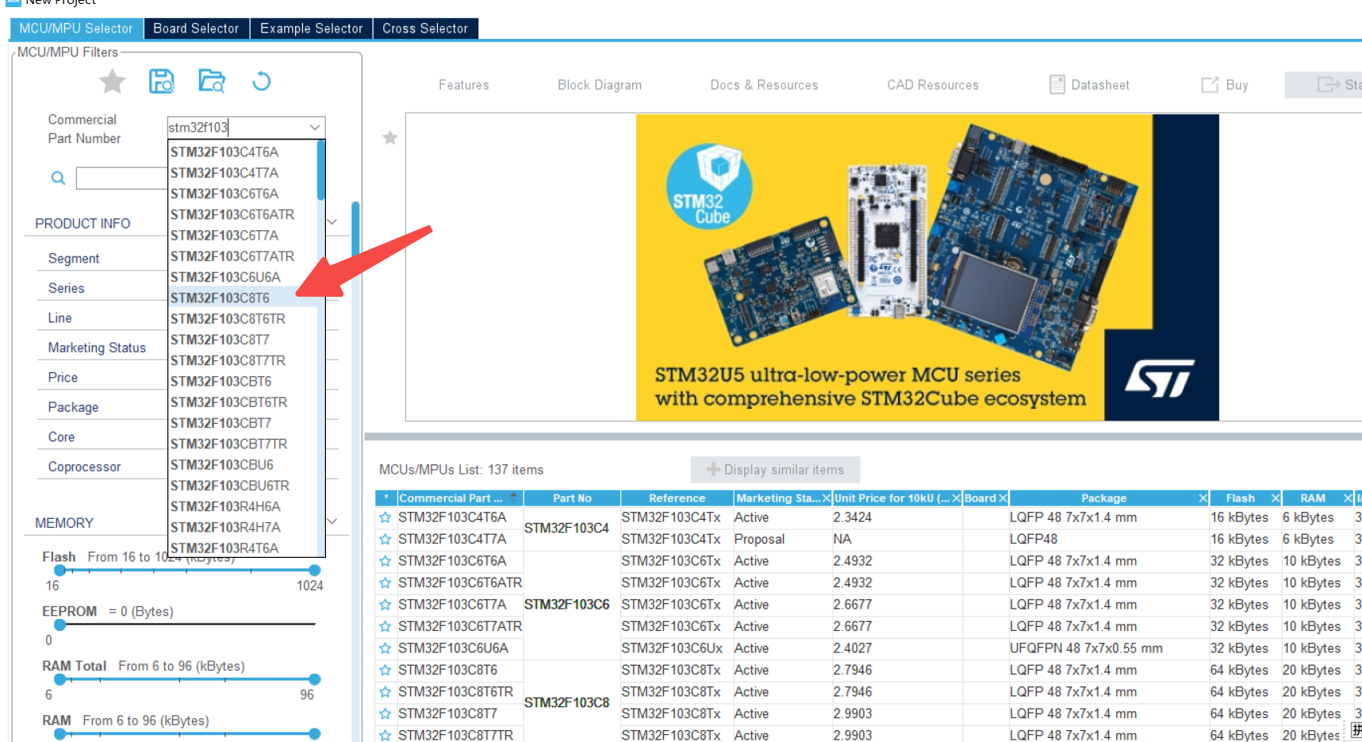Click Display similar items button
Image resolution: width=1362 pixels, height=742 pixels.
(775, 470)
